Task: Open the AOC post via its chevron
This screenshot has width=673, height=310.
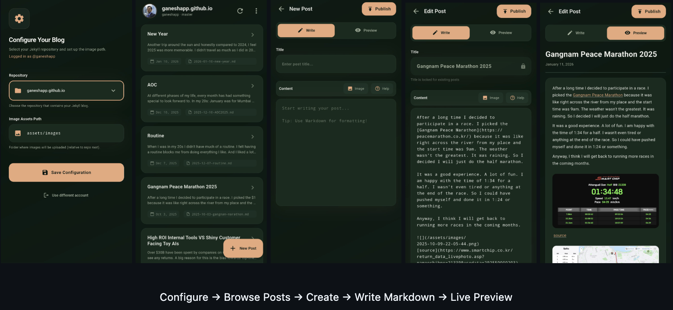Action: [253, 86]
